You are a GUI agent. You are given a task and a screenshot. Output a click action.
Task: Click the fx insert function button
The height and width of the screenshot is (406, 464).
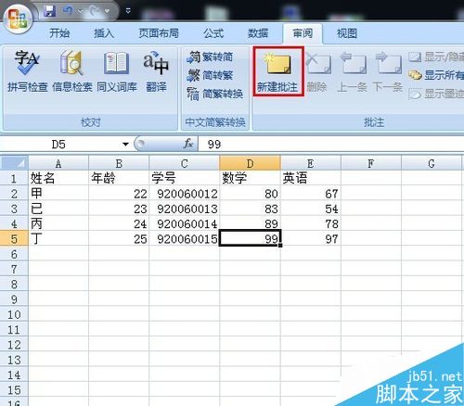point(188,144)
